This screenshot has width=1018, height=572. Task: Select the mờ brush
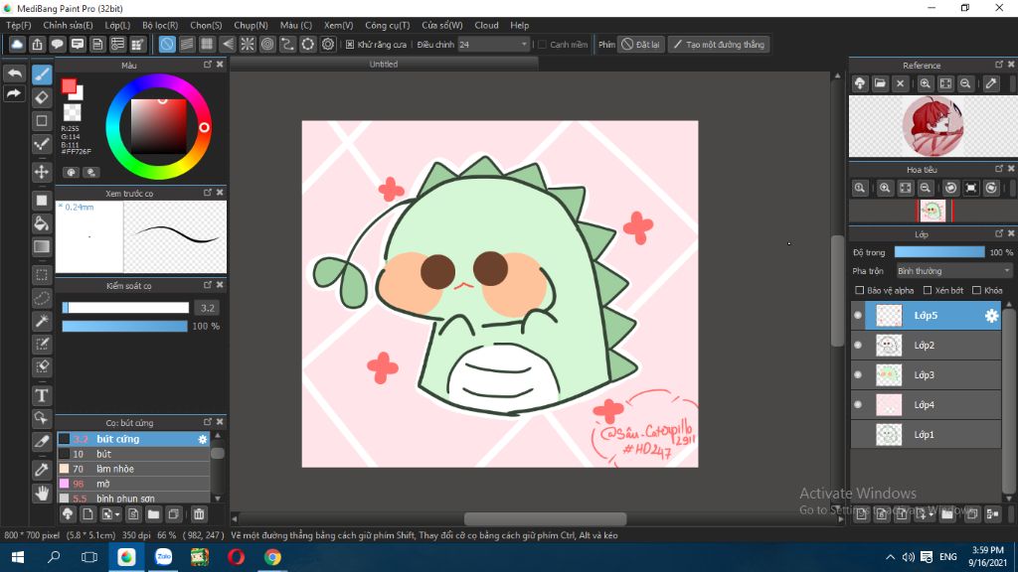[x=133, y=484]
